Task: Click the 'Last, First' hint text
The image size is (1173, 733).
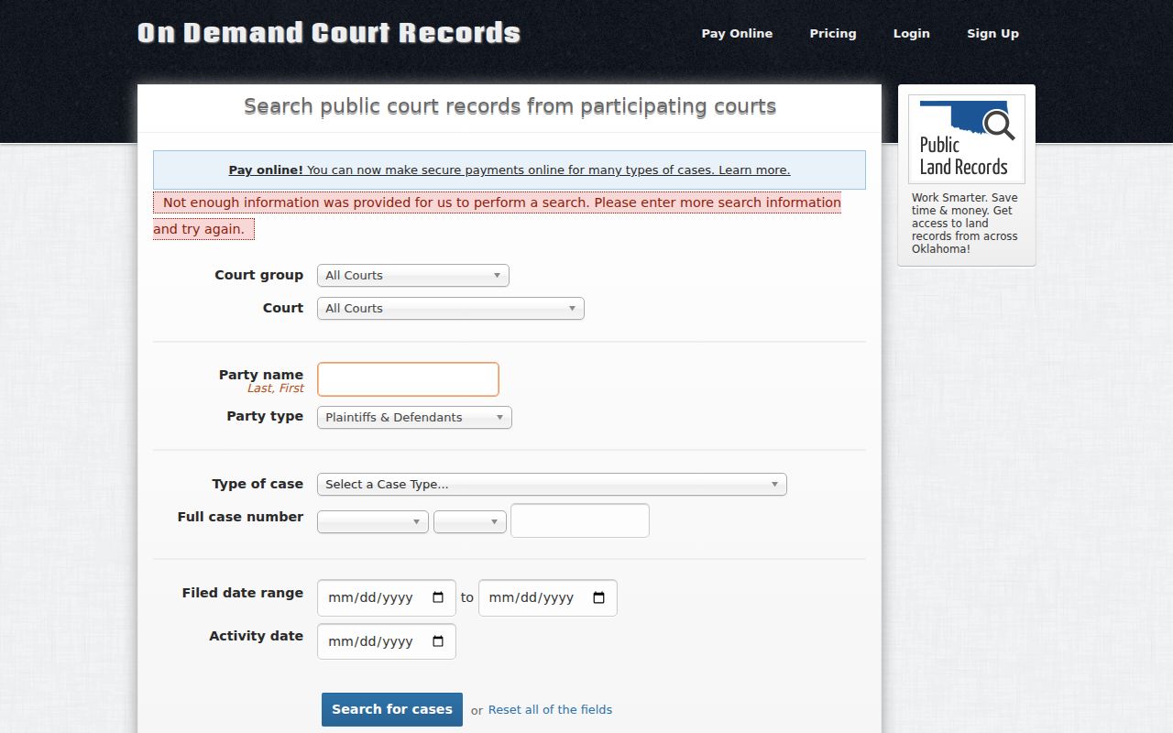Action: [x=276, y=388]
